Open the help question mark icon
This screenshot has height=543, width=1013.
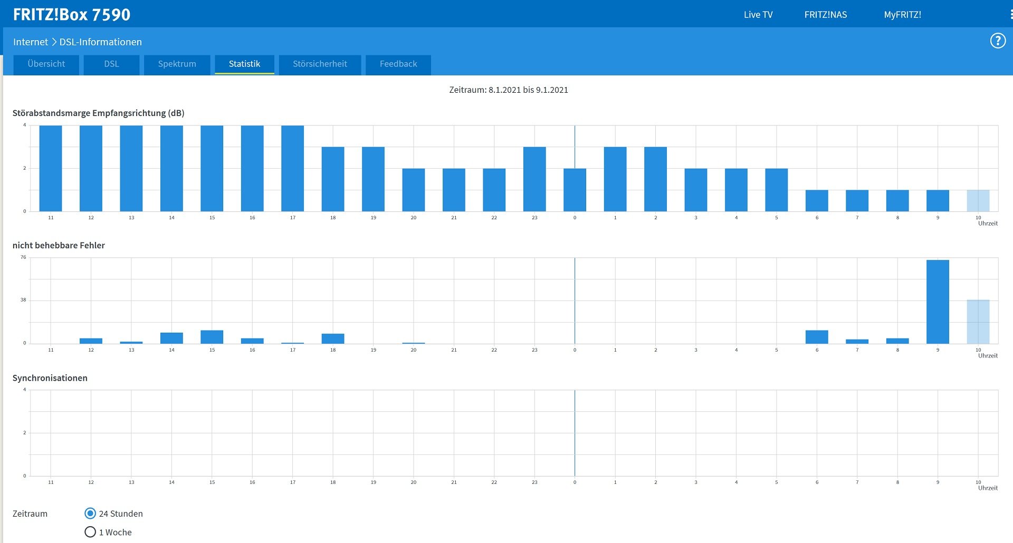pyautogui.click(x=998, y=41)
